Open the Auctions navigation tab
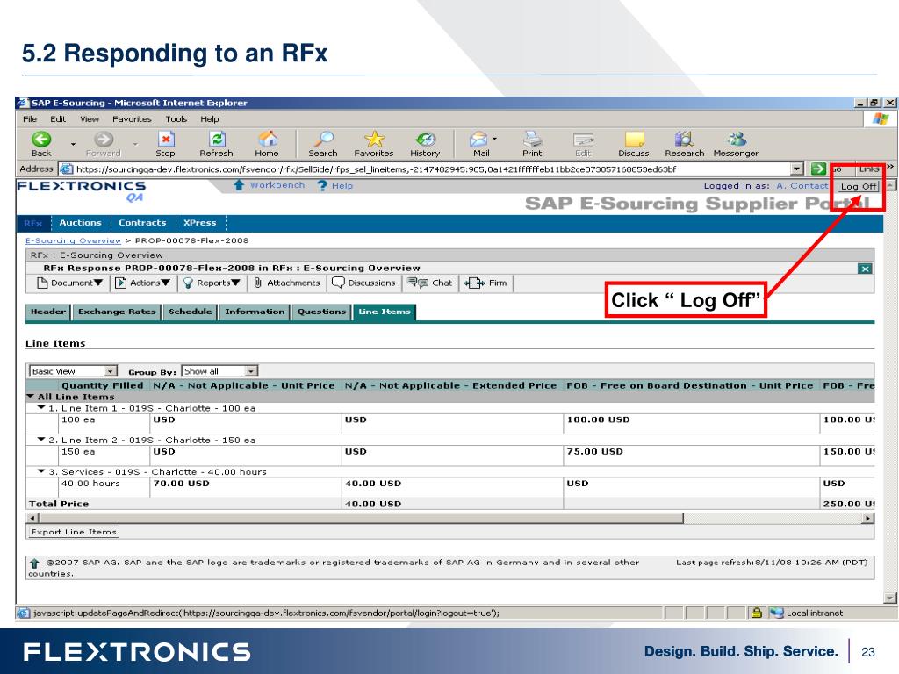This screenshot has width=899, height=674. click(80, 223)
